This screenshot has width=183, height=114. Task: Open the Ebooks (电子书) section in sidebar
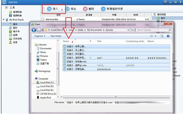(14, 31)
